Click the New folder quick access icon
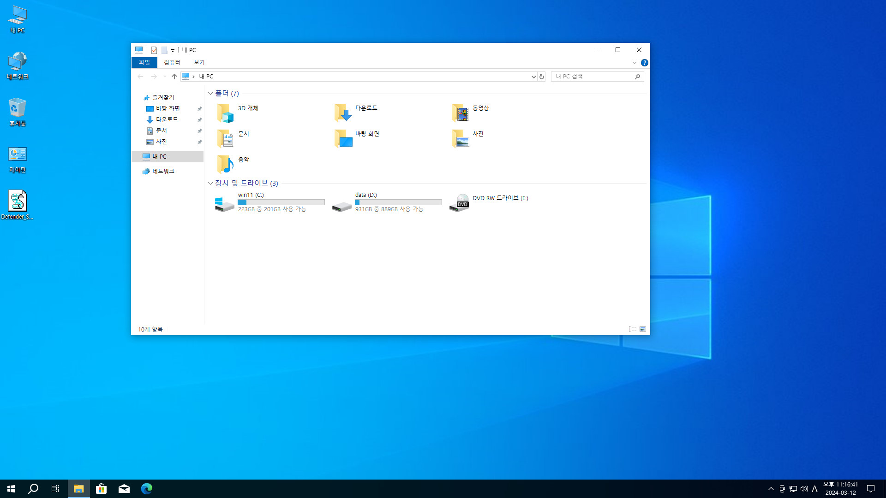This screenshot has height=498, width=886. pyautogui.click(x=164, y=50)
